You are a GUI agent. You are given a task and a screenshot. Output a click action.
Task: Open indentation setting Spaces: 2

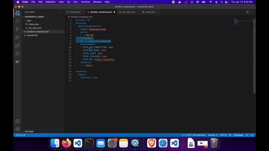(213, 135)
